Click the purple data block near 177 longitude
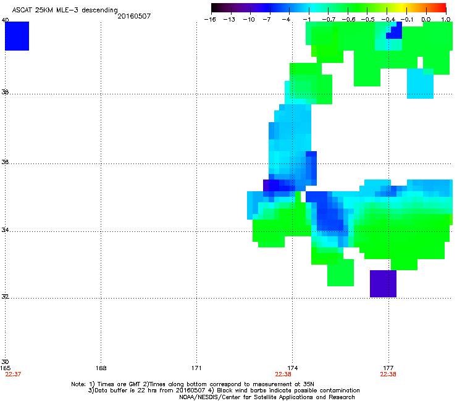Screen dimensions: 457x401 pos(383,284)
